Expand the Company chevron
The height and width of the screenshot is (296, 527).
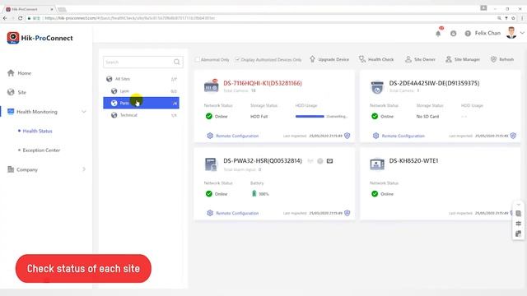click(x=84, y=169)
